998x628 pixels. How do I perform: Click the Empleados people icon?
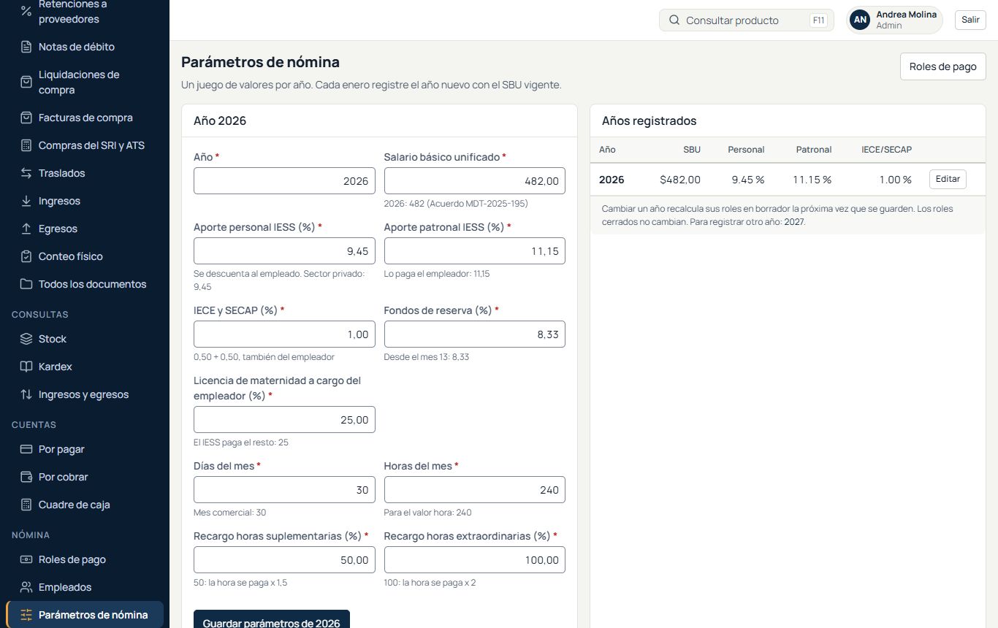(x=26, y=587)
